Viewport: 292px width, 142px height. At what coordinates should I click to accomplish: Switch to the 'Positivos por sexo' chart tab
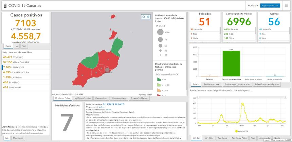212,84
